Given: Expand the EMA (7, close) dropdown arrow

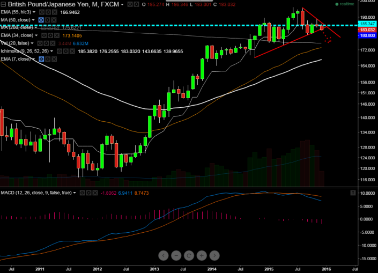Looking at the screenshot, I should (x=34, y=59).
